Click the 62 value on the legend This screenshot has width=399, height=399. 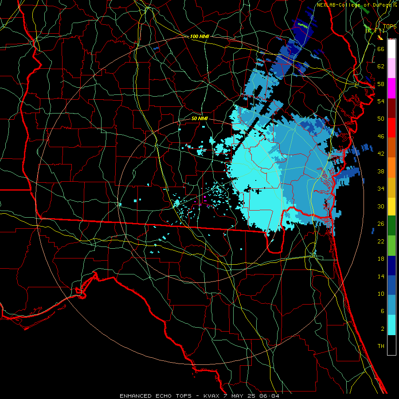point(381,66)
